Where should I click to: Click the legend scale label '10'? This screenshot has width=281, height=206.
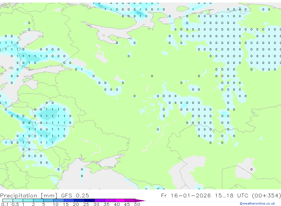(x=56, y=204)
